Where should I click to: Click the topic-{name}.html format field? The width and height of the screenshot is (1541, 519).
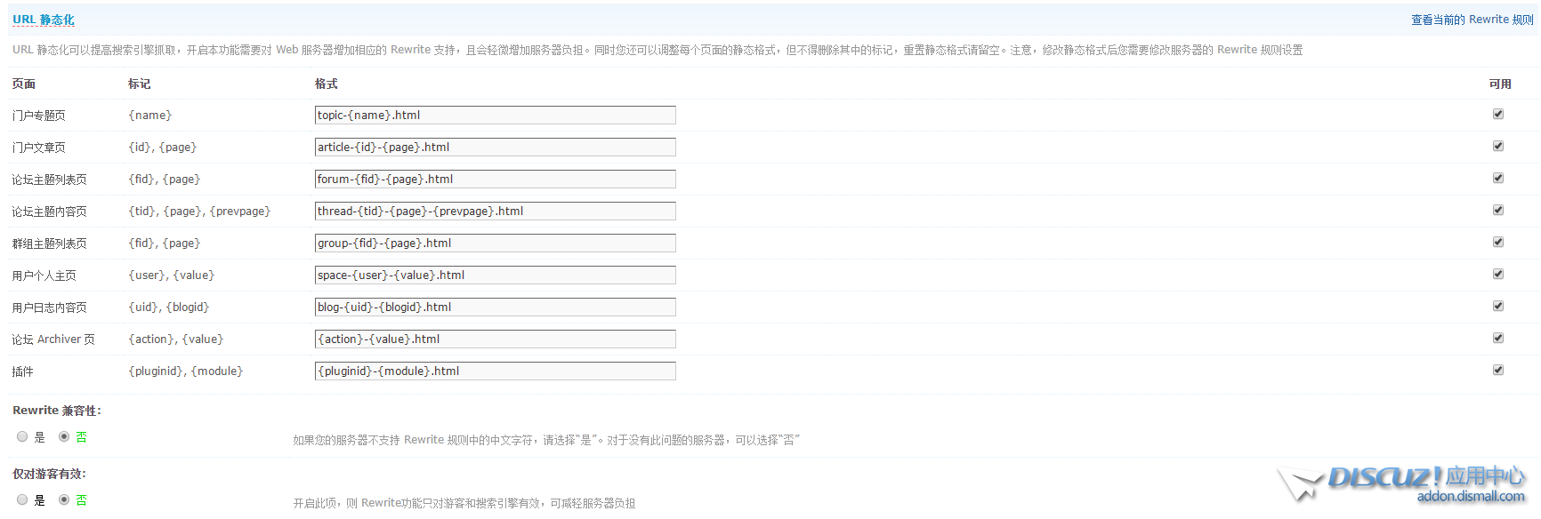click(495, 116)
